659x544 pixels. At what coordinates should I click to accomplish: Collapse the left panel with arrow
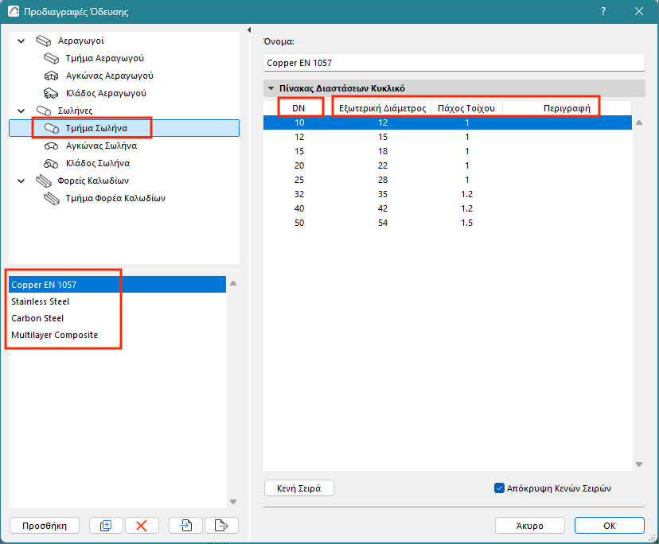249,30
